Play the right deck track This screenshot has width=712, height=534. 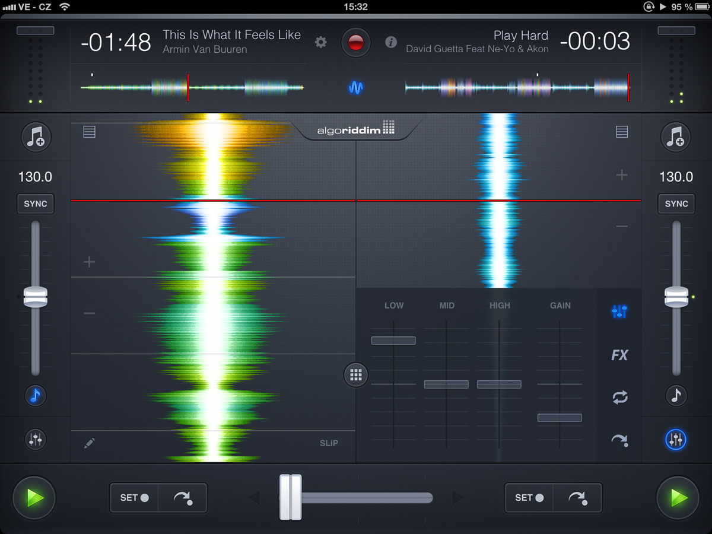click(677, 497)
